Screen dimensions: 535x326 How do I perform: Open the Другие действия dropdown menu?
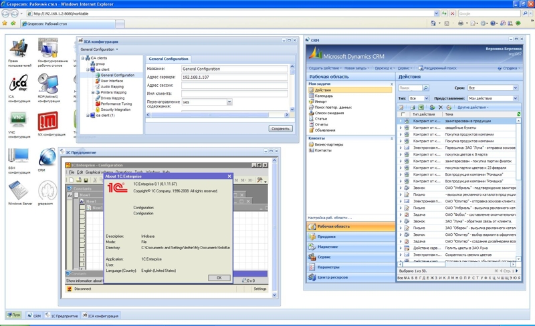pyautogui.click(x=473, y=107)
